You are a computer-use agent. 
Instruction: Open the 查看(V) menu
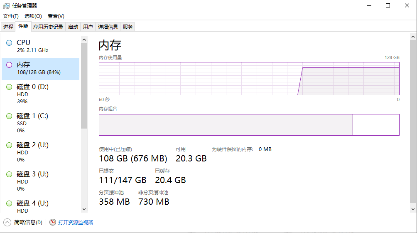point(56,16)
